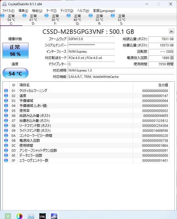Click the firmware field EGFM13.0

[91, 39]
